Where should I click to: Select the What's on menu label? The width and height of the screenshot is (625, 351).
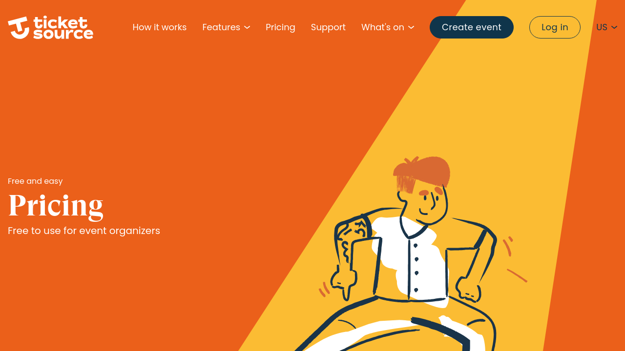click(x=383, y=27)
